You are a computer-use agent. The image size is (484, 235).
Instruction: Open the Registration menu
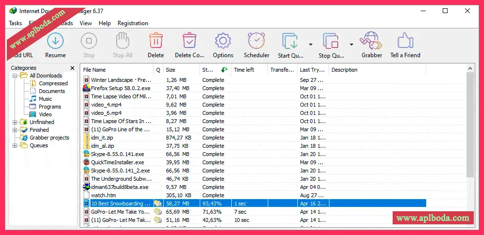click(133, 23)
